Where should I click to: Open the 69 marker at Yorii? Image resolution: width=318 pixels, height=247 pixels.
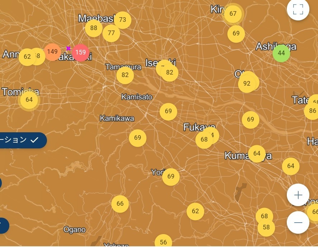tap(171, 177)
